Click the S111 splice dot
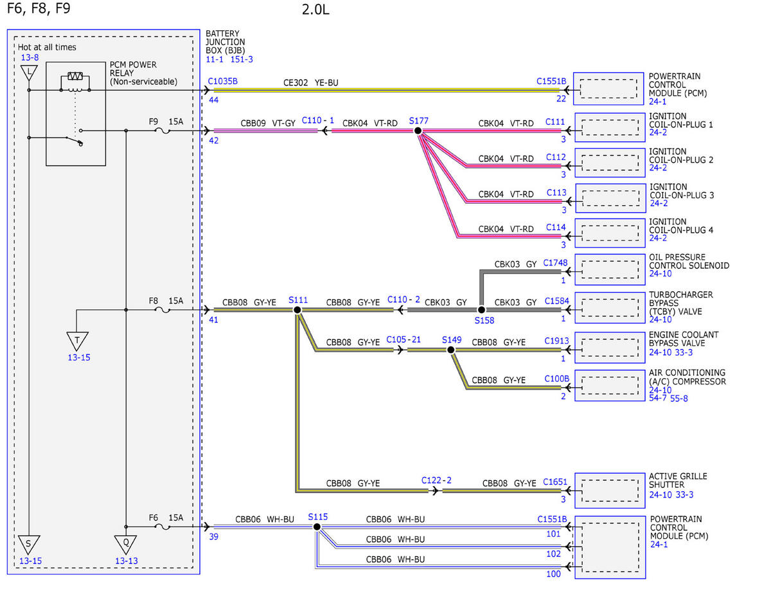 [297, 310]
